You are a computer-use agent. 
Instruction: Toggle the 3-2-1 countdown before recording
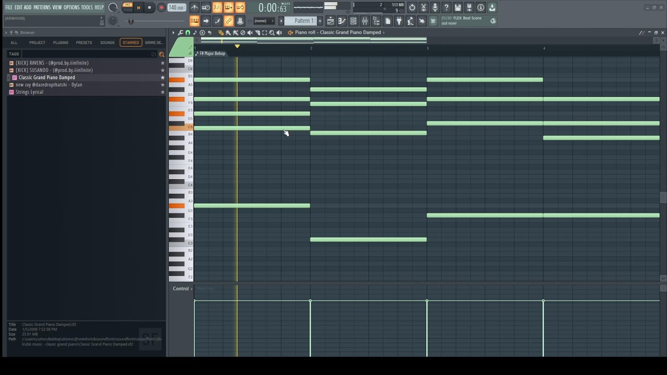coord(217,7)
